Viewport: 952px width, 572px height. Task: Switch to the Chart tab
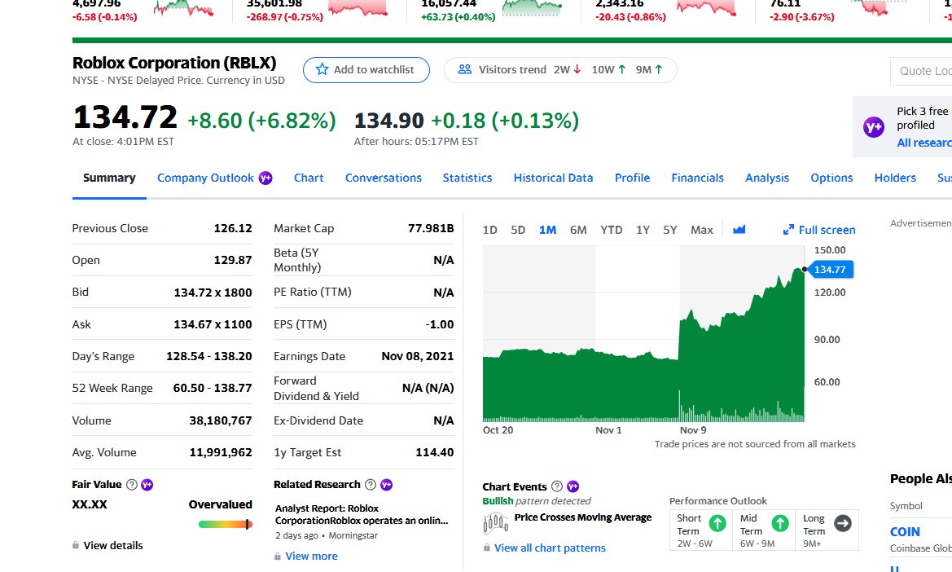click(309, 178)
